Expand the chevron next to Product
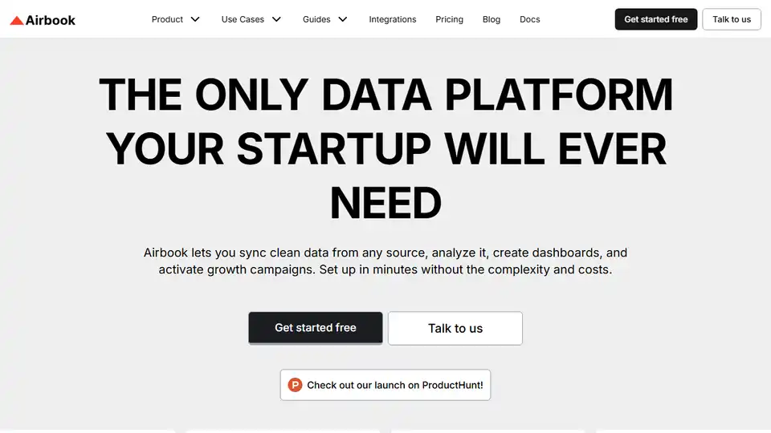771x433 pixels. (195, 19)
